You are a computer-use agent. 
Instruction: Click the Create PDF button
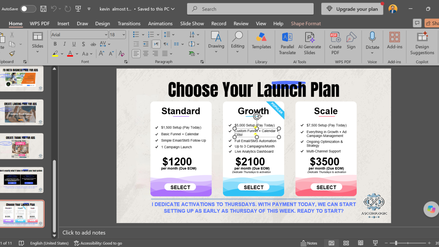click(x=335, y=43)
